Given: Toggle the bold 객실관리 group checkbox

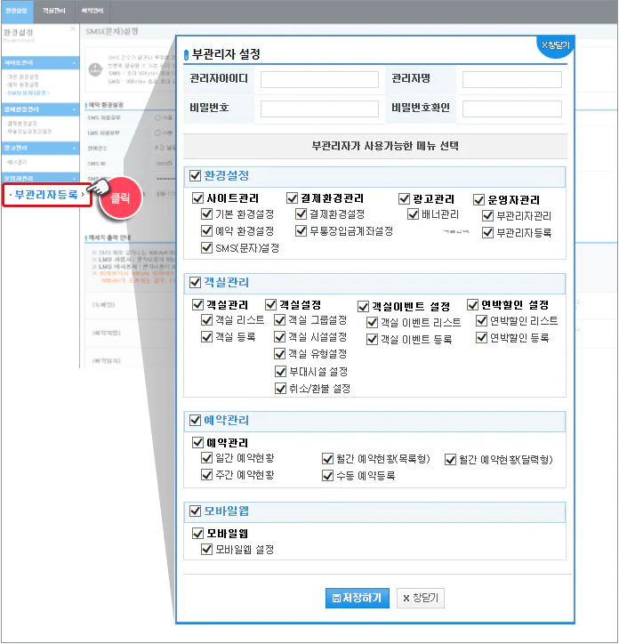Looking at the screenshot, I should click(x=197, y=305).
